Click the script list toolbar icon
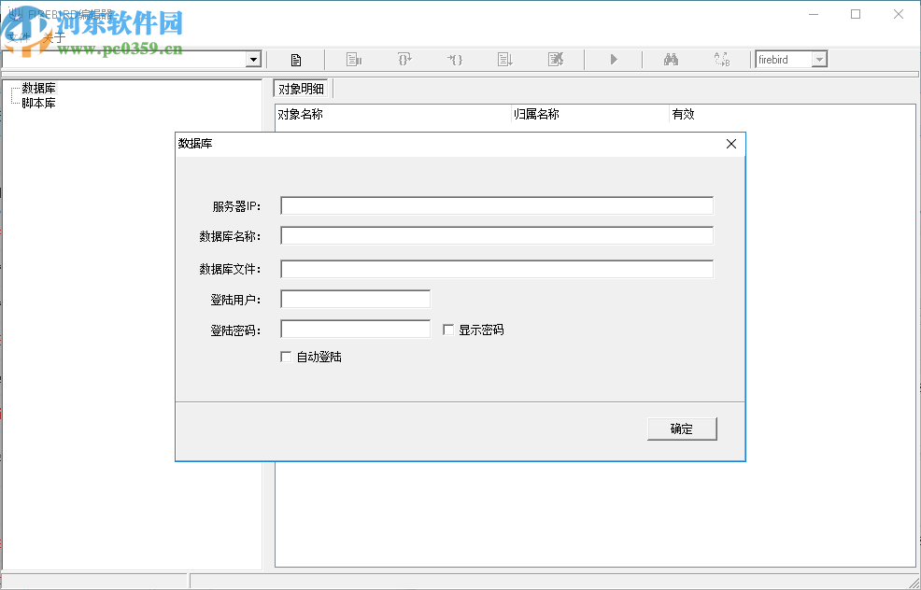 click(x=354, y=60)
